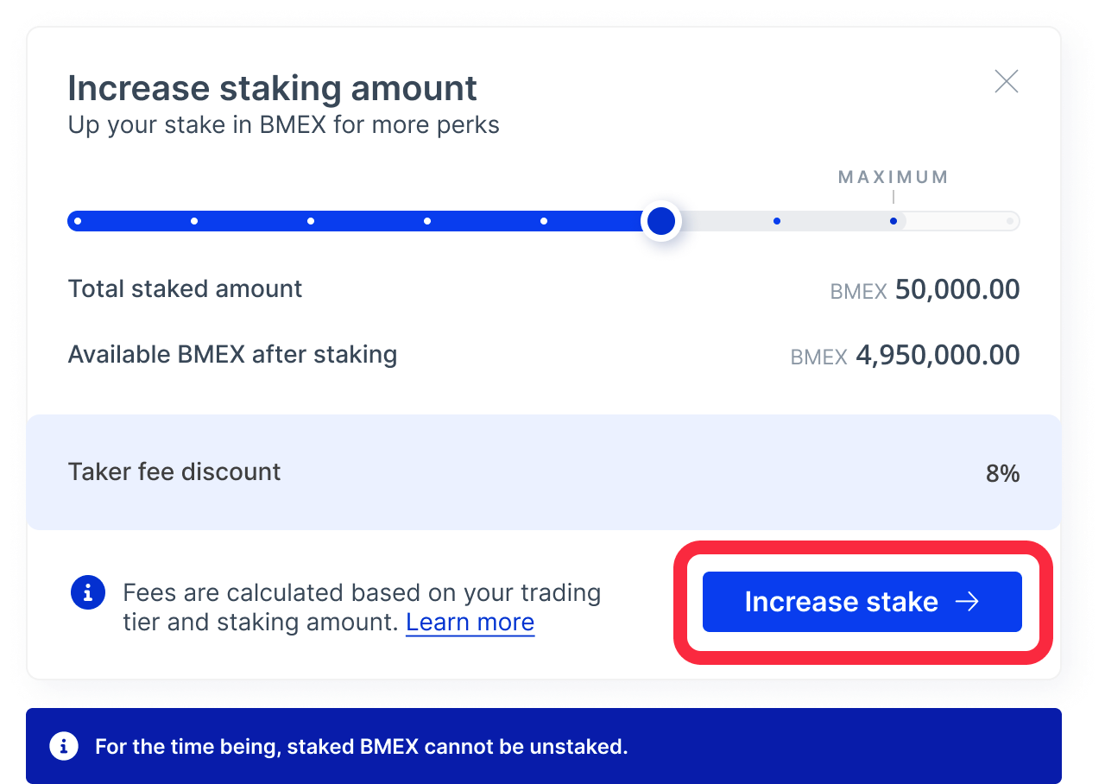Click the staking amount slider handle

(x=660, y=221)
